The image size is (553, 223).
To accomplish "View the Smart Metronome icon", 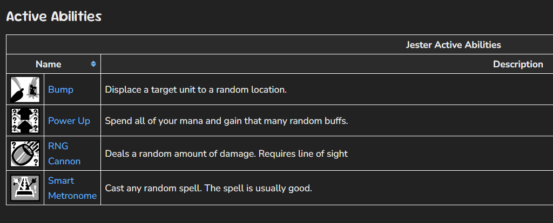I will [x=25, y=188].
